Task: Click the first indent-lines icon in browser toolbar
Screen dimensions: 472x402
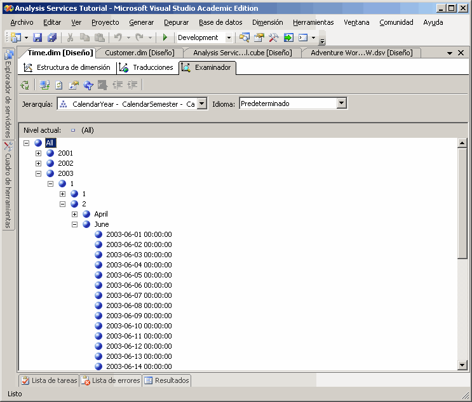Action: (x=118, y=85)
